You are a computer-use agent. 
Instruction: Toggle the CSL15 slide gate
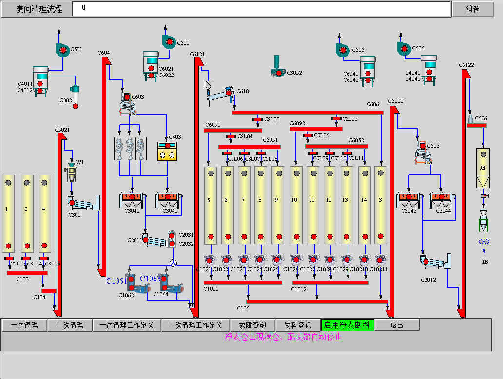click(x=44, y=259)
